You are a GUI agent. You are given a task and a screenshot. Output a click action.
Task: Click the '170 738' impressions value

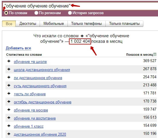150,101
